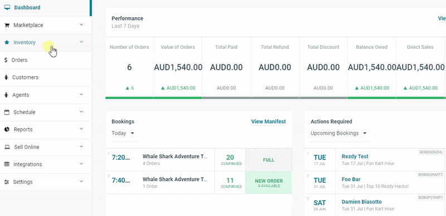Expand the Agents menu chevron
The width and height of the screenshot is (446, 216).
coord(81,94)
